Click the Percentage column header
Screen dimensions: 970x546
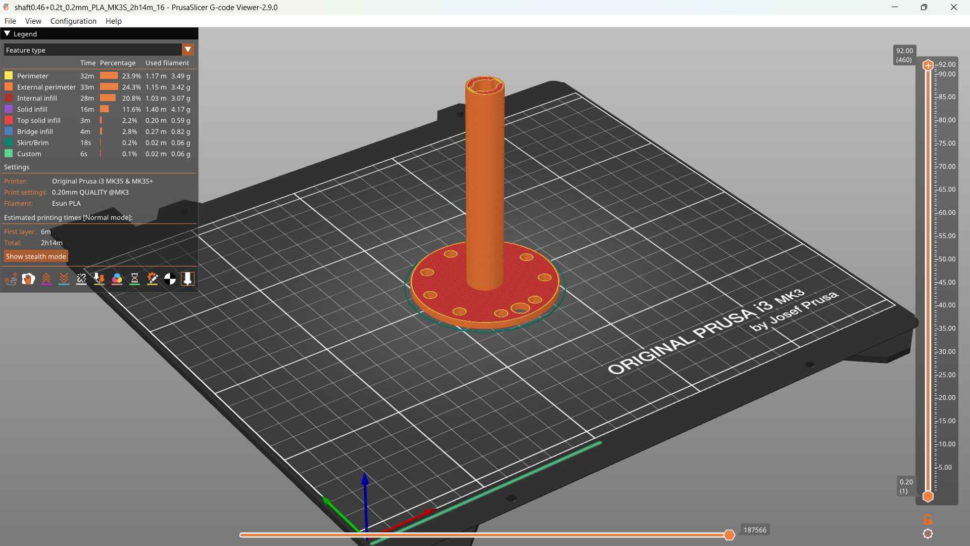click(x=118, y=63)
